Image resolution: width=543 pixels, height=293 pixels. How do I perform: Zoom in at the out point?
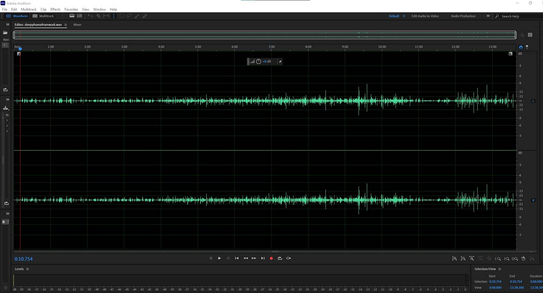507,259
